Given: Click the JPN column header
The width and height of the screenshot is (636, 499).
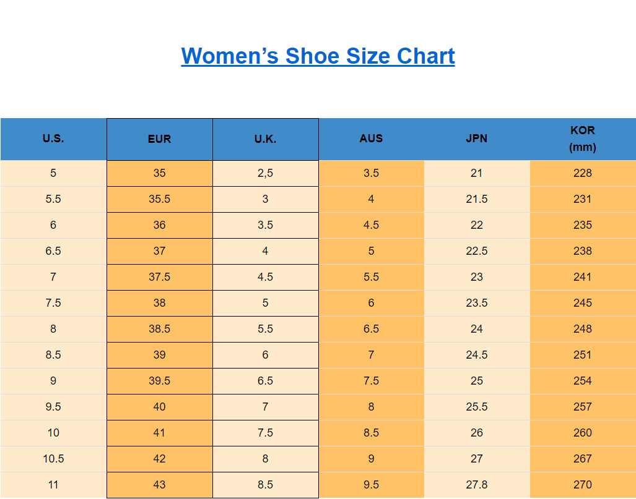Looking at the screenshot, I should (476, 139).
